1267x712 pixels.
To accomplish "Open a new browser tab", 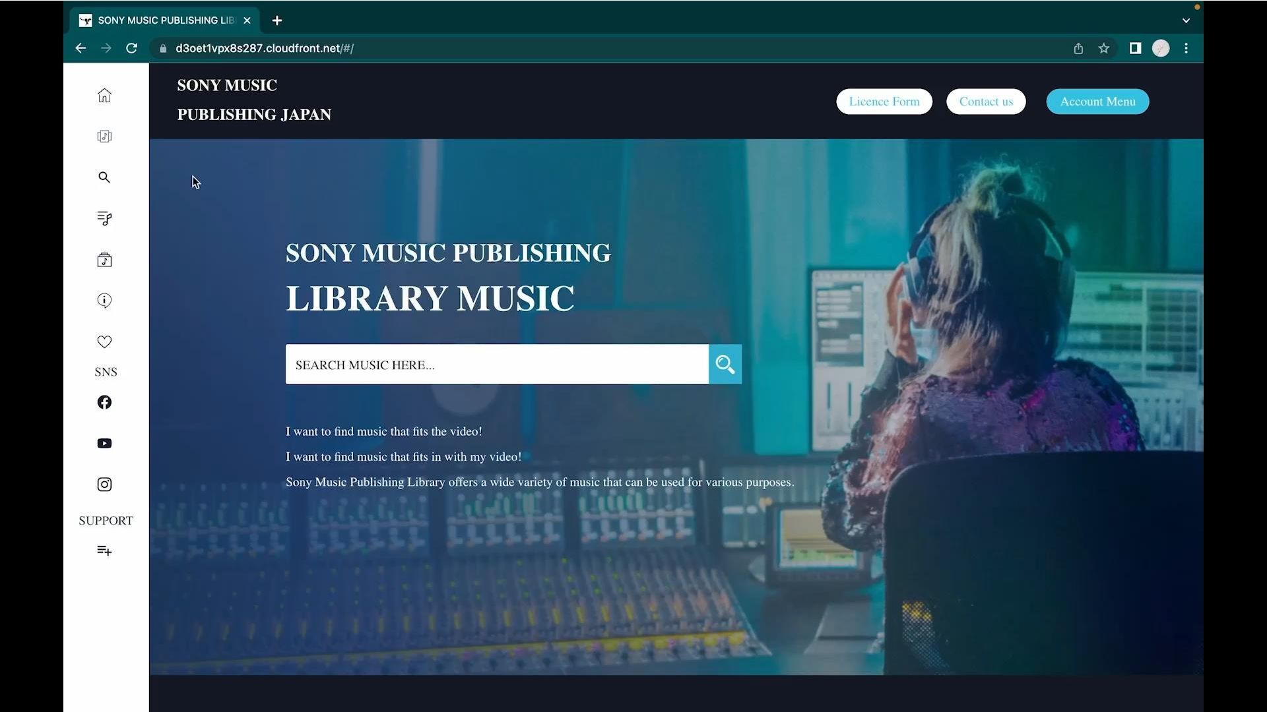I will 277,20.
